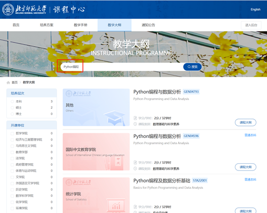Click the 课程中心 site title
This screenshot has height=213, width=267.
coord(69,9)
